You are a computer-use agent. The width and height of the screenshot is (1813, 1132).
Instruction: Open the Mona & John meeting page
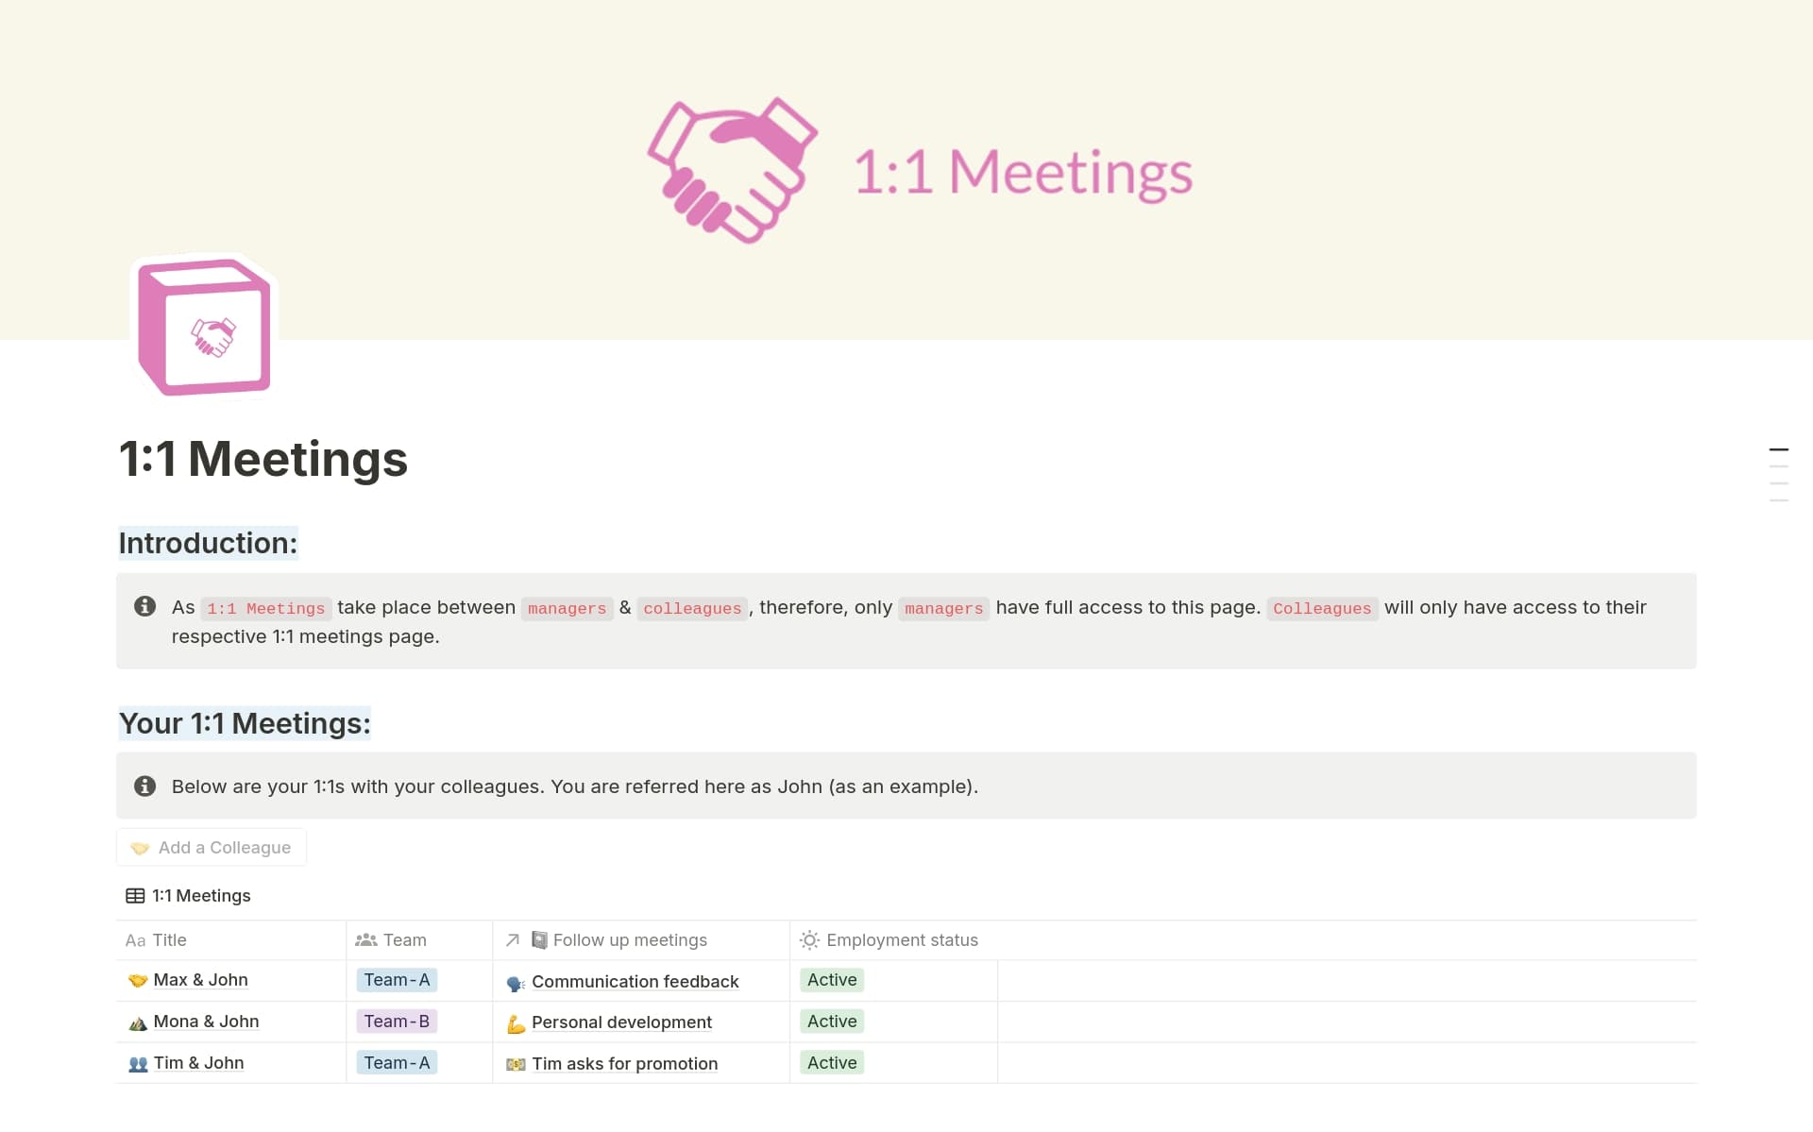[x=207, y=1022]
